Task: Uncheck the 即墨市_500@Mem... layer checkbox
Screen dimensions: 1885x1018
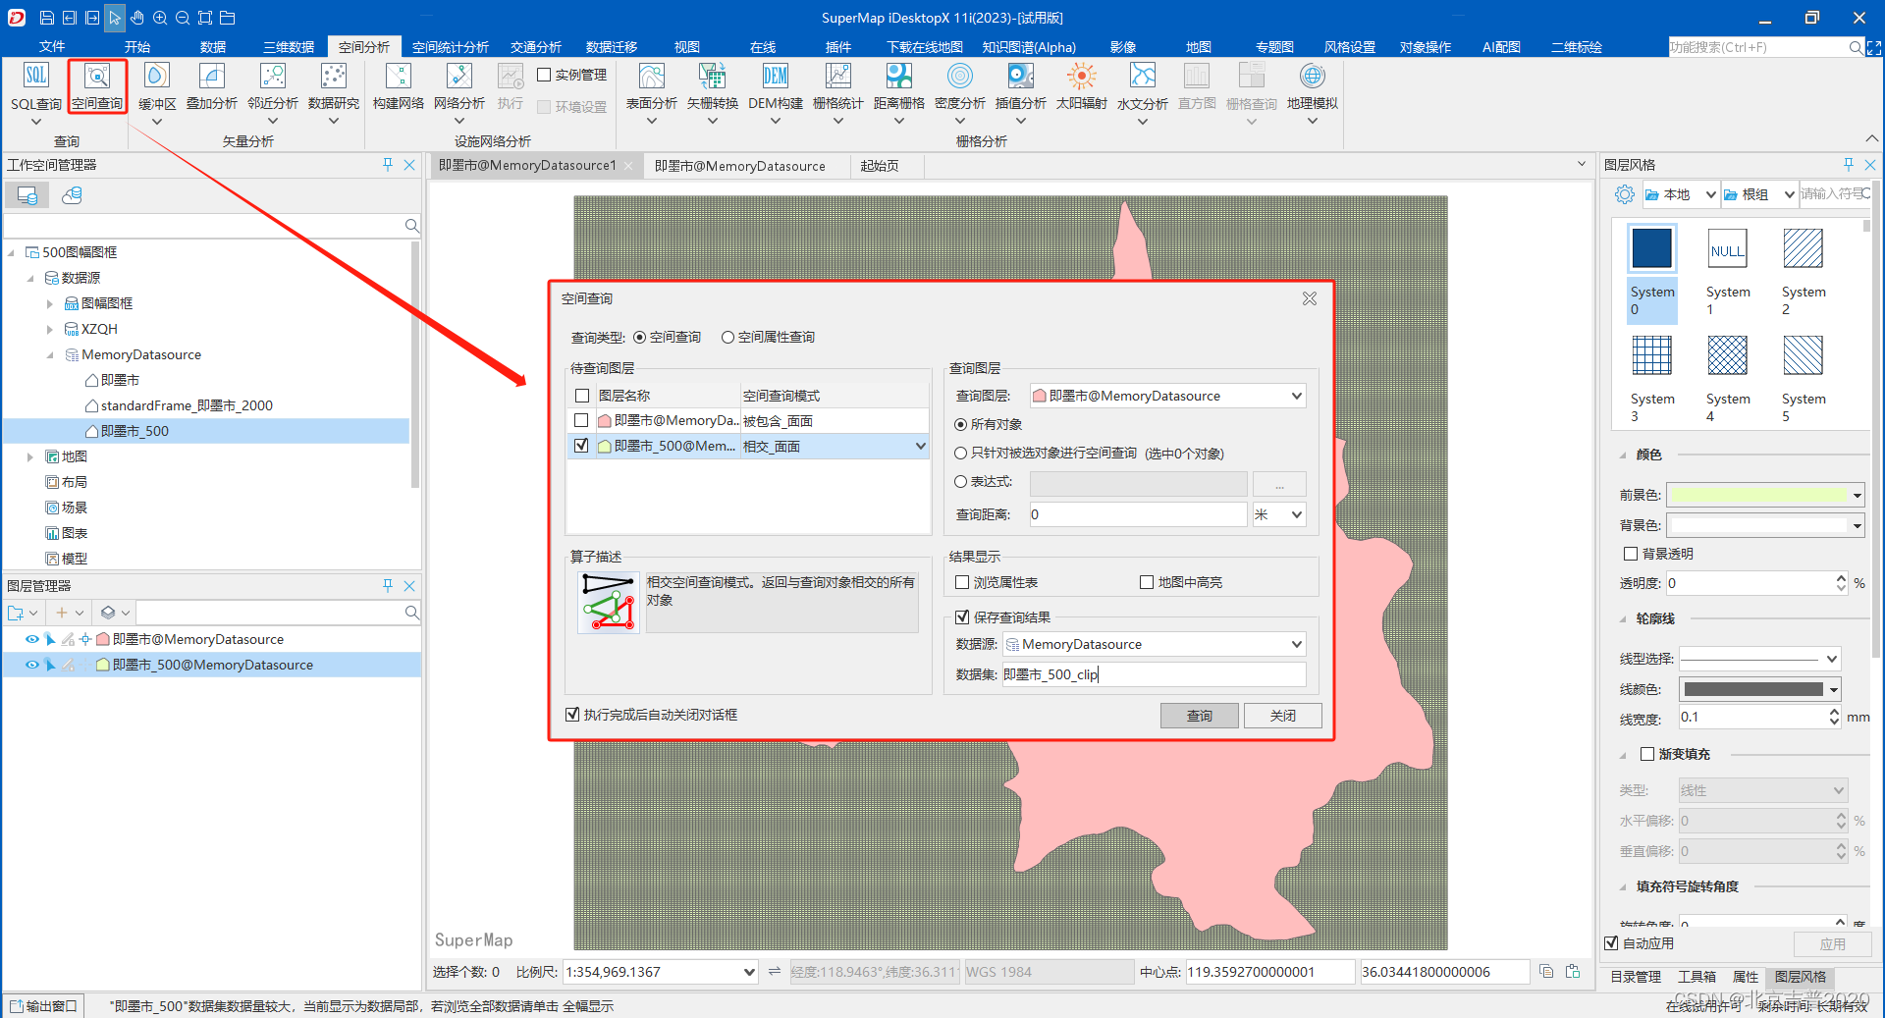Action: (581, 446)
